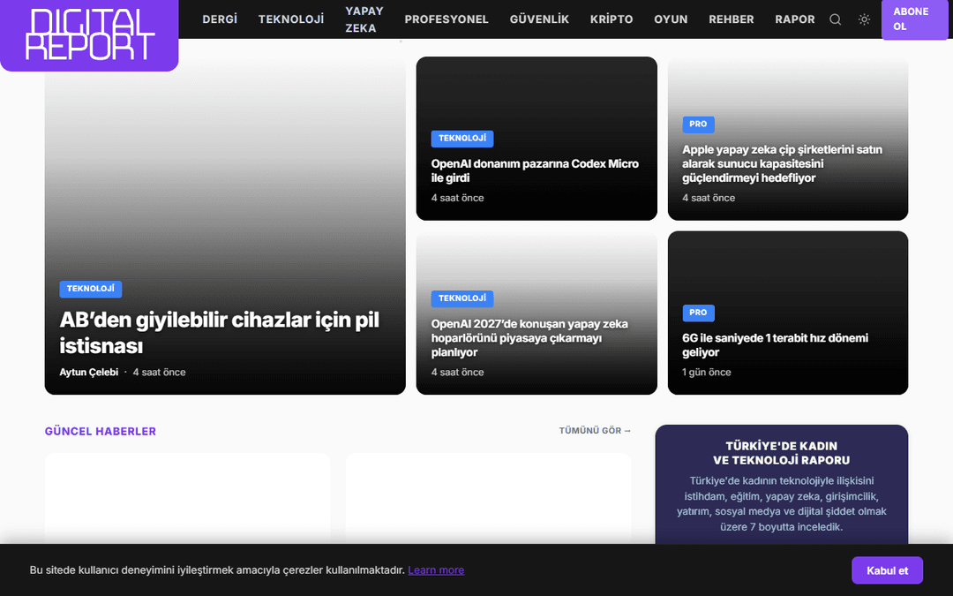Open article AB'den giyilebilir cihazlar için pil istisnası
This screenshot has height=596, width=953.
219,333
